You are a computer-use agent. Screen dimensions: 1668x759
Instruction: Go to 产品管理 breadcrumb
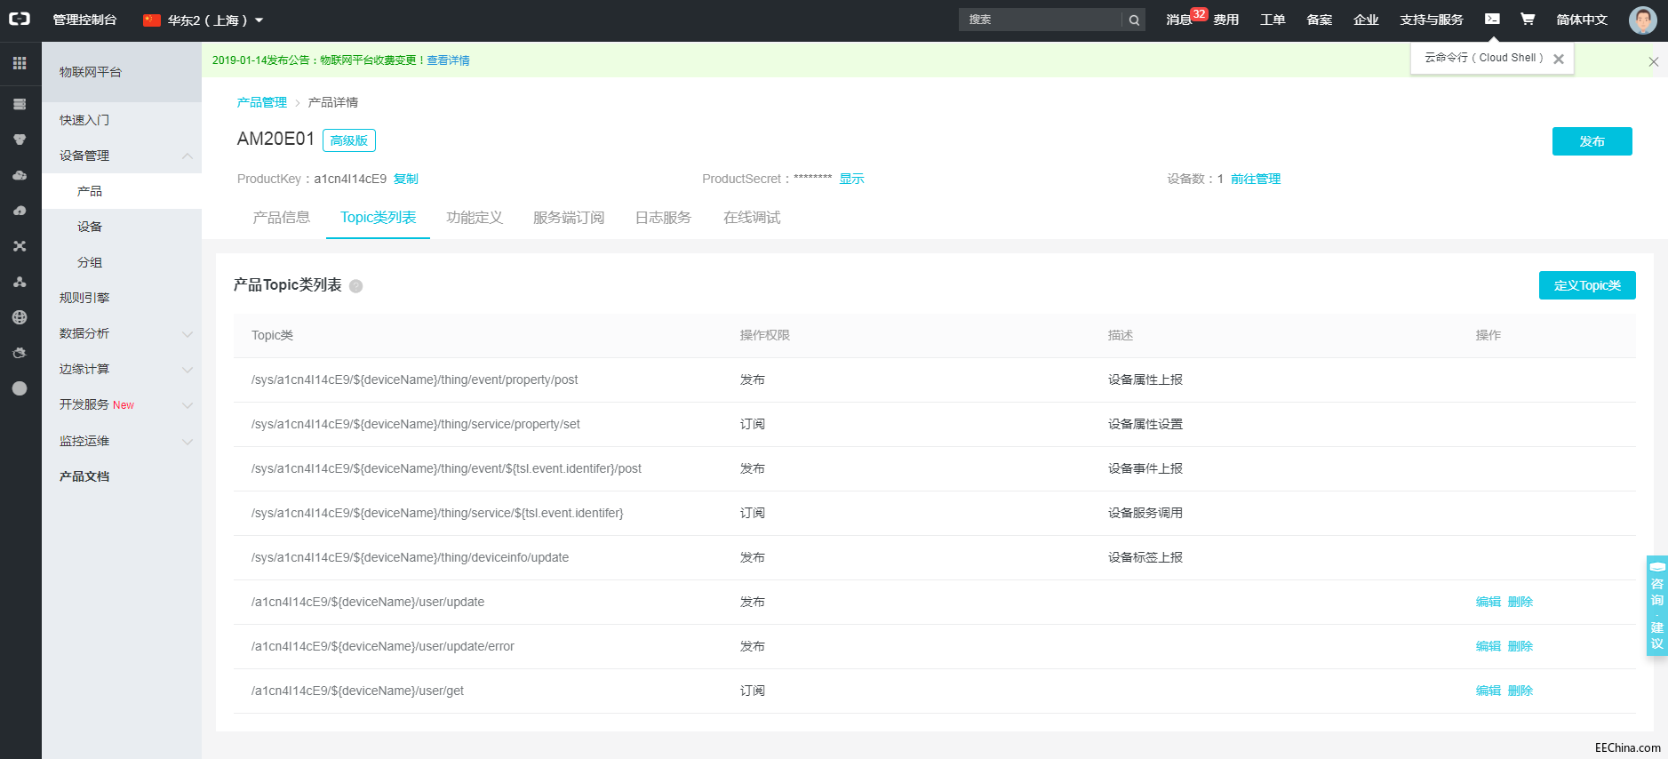tap(262, 102)
